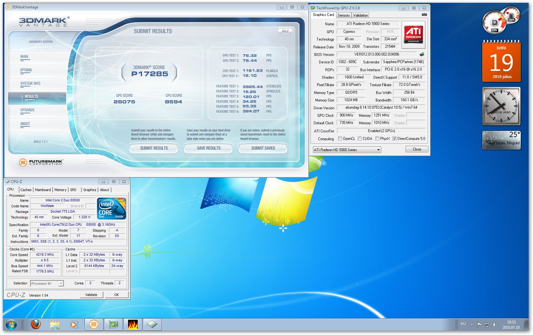Select the Graphics Card tab in GPU-Z
This screenshot has height=335, width=533.
tap(324, 15)
